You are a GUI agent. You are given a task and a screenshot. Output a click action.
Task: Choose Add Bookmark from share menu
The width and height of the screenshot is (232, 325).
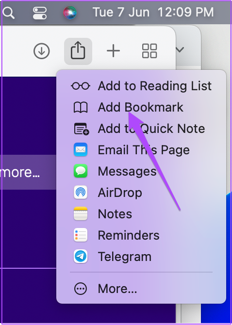(x=141, y=107)
